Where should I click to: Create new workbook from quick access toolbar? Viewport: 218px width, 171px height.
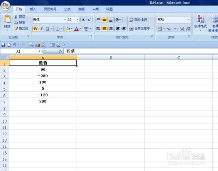9,45
